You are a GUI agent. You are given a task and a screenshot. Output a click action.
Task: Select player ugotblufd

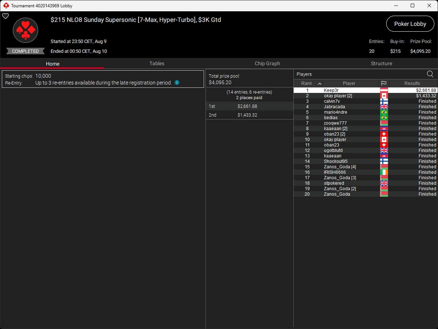(x=365, y=150)
